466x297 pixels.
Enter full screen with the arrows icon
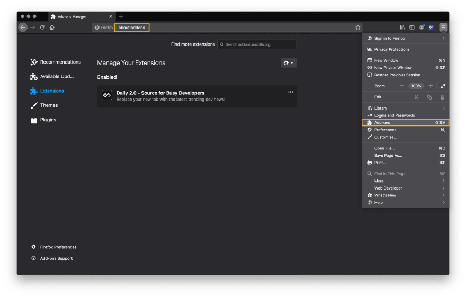pos(443,86)
